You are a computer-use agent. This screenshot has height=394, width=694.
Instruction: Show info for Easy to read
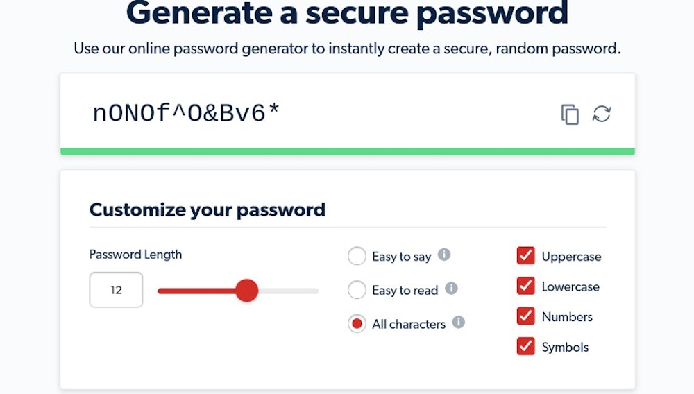(x=451, y=289)
